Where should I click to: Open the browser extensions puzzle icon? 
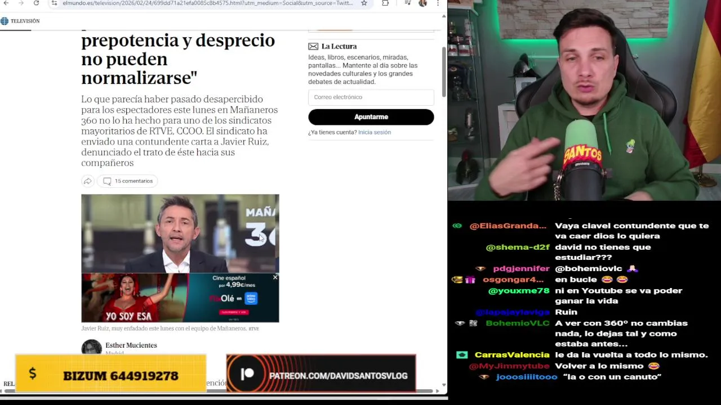click(385, 3)
